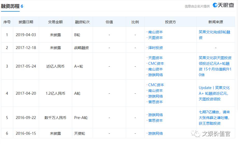Select the 融资轮次 column header

pyautogui.click(x=82, y=22)
